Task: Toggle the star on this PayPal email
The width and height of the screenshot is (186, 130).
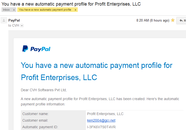Action: [173, 20]
